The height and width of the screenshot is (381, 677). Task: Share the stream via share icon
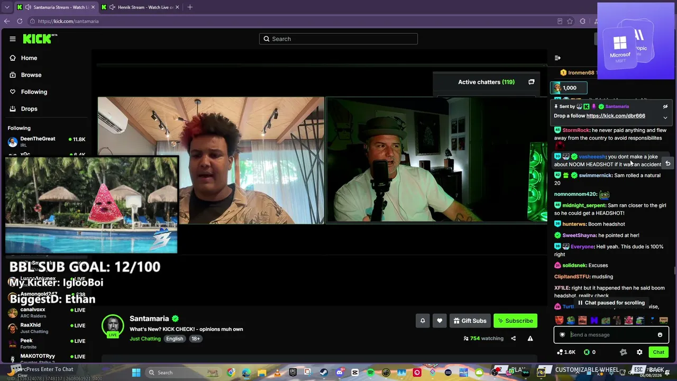pyautogui.click(x=513, y=339)
